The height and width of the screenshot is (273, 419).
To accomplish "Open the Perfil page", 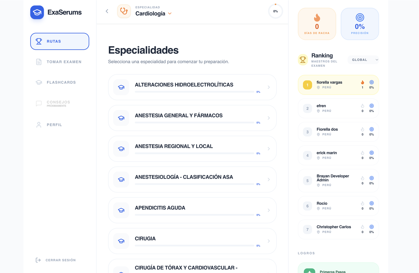I will (54, 125).
